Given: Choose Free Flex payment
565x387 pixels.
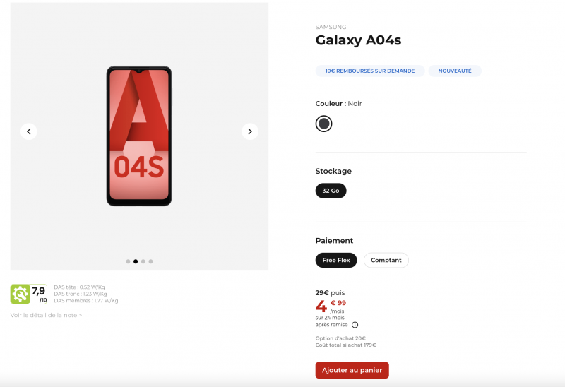Looking at the screenshot, I should [x=336, y=260].
